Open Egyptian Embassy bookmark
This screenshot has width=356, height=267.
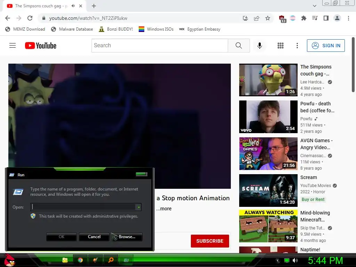(200, 29)
